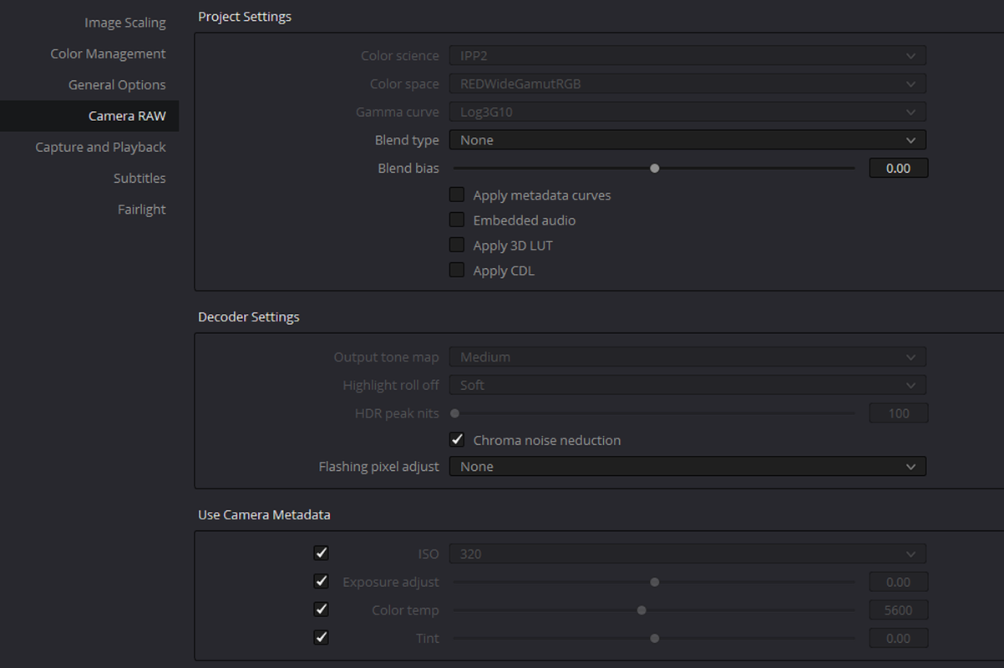Click the Exposure adjust slider handle

655,582
